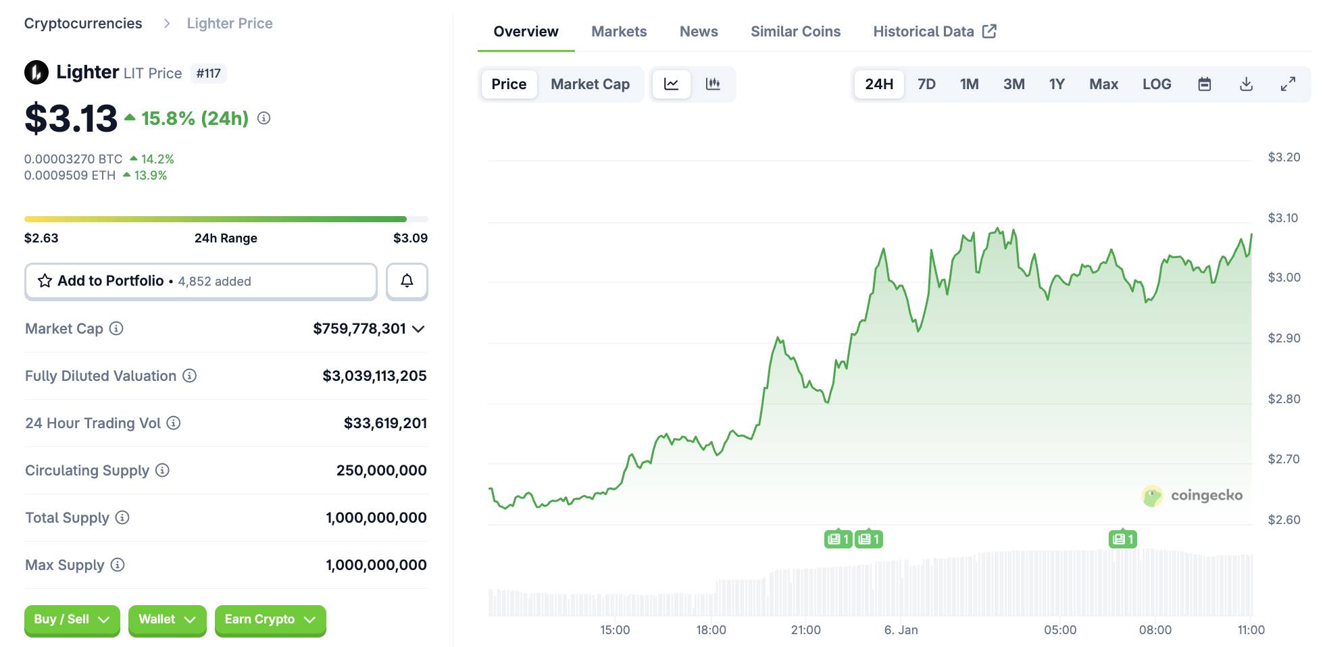Image resolution: width=1327 pixels, height=647 pixels.
Task: Click the Market Cap info icon
Action: [x=116, y=329]
